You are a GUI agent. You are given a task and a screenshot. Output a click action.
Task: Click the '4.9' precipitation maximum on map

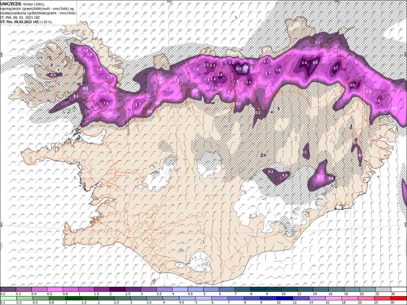point(246,68)
